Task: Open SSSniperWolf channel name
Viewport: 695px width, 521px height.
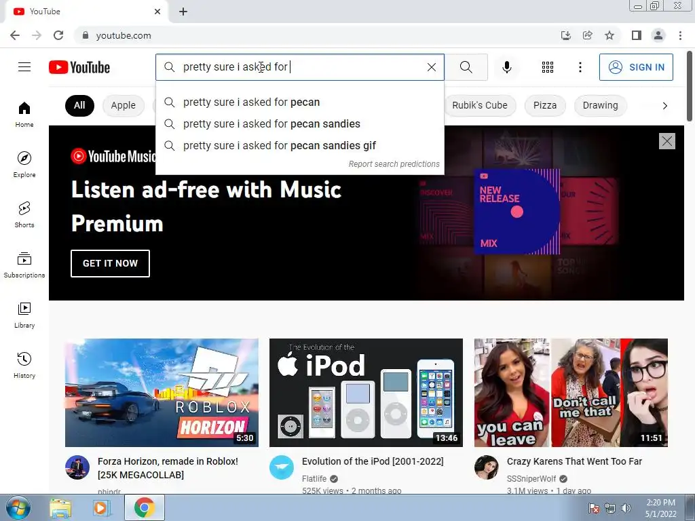Action: pyautogui.click(x=531, y=478)
